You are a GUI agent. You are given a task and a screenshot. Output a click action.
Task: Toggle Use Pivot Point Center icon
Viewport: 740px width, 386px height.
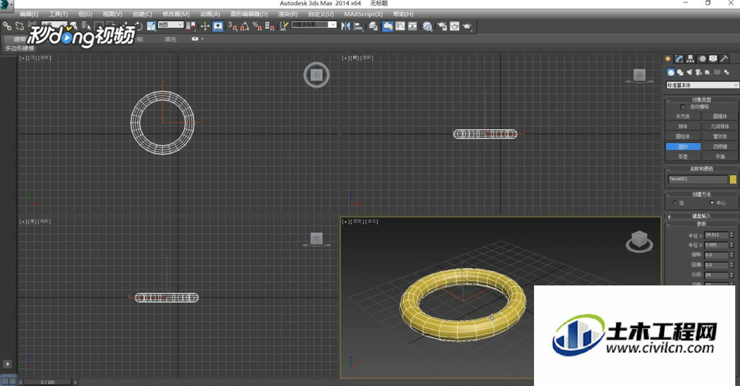(191, 26)
